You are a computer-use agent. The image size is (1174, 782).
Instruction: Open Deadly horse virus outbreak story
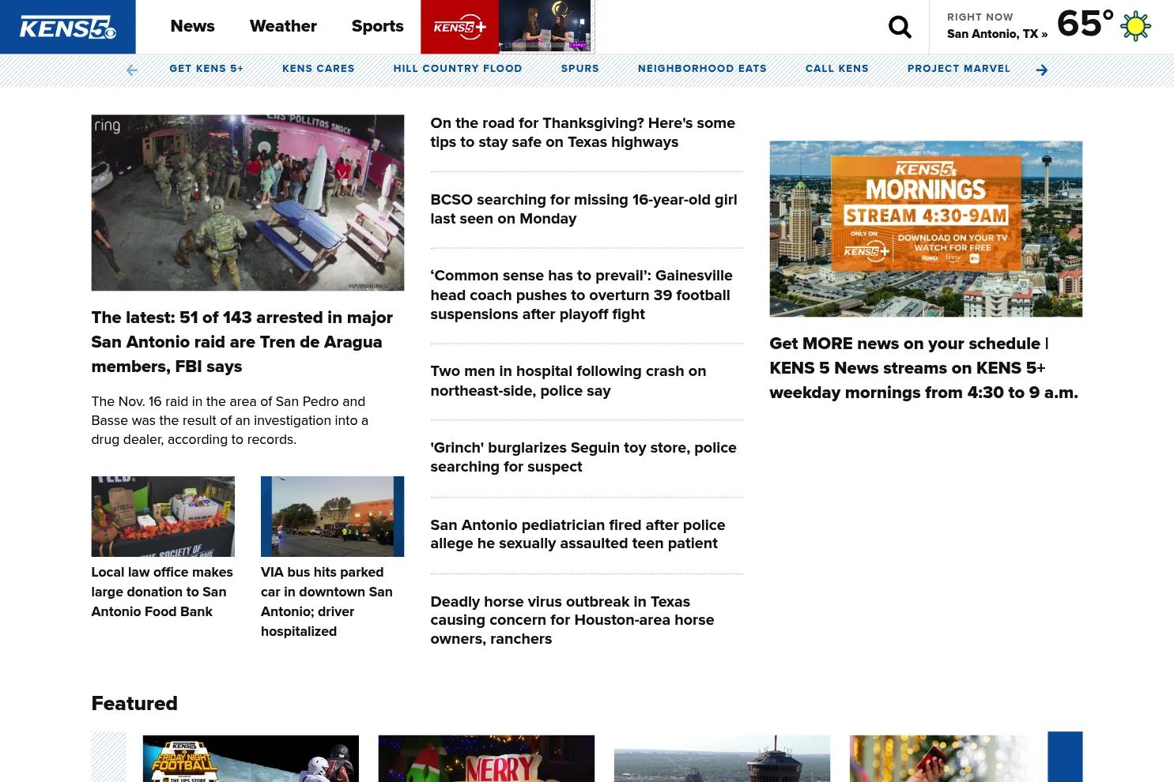coord(572,620)
